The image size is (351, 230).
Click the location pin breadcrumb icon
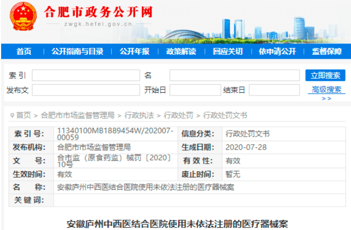pos(11,116)
